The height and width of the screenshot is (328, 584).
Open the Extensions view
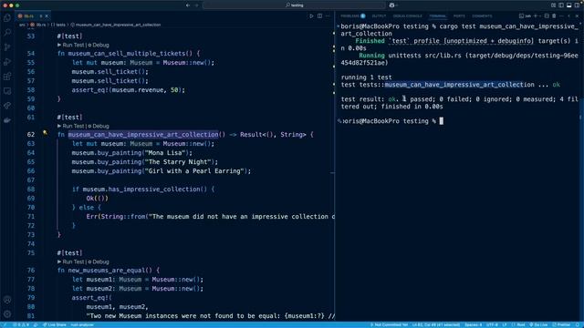[7, 77]
